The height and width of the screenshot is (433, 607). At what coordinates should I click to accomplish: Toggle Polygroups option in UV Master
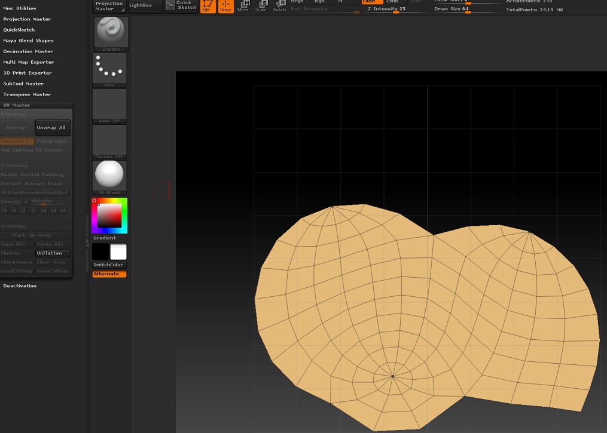(x=53, y=142)
